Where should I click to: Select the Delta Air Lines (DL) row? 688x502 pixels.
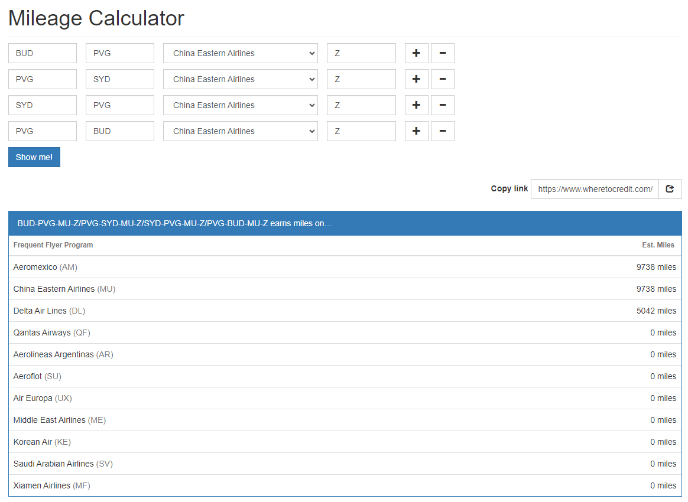tap(345, 311)
